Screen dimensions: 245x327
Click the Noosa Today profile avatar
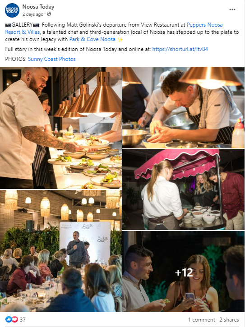coord(12,10)
